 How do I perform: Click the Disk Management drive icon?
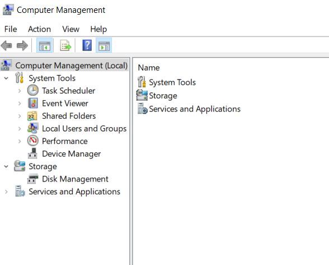(32, 179)
